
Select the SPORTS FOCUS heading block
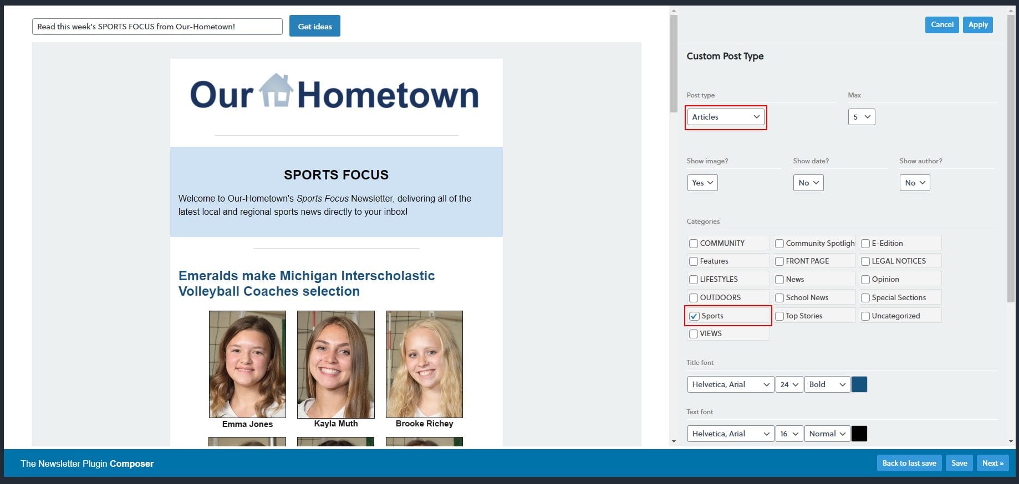336,175
